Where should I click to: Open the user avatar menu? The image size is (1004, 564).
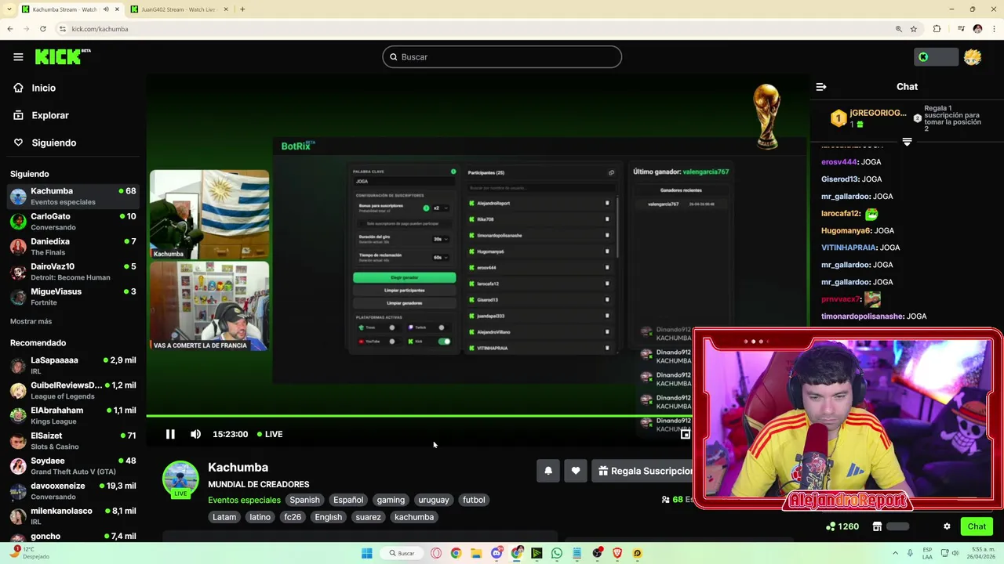click(x=973, y=56)
